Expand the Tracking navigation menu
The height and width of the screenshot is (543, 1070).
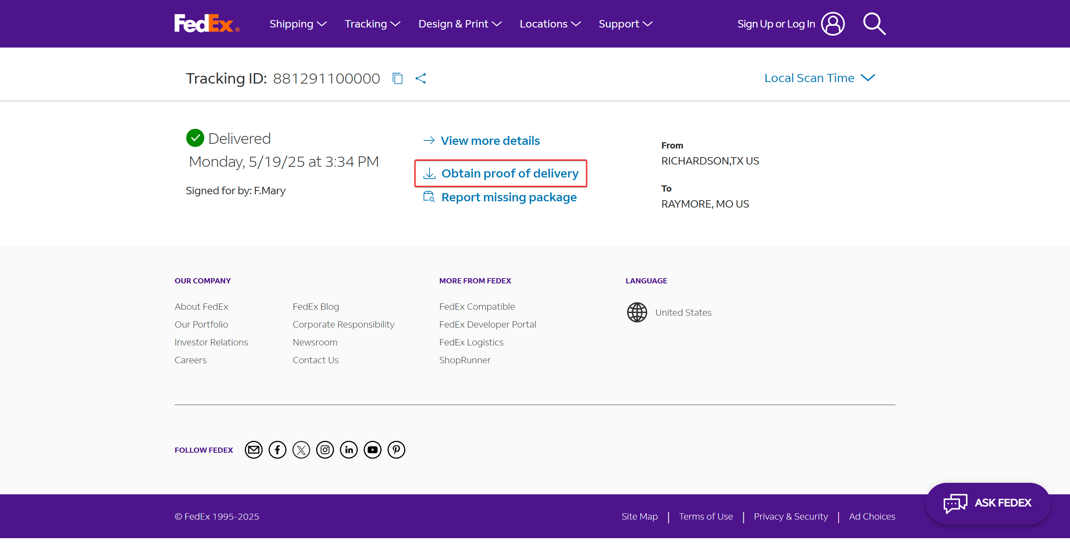[372, 24]
